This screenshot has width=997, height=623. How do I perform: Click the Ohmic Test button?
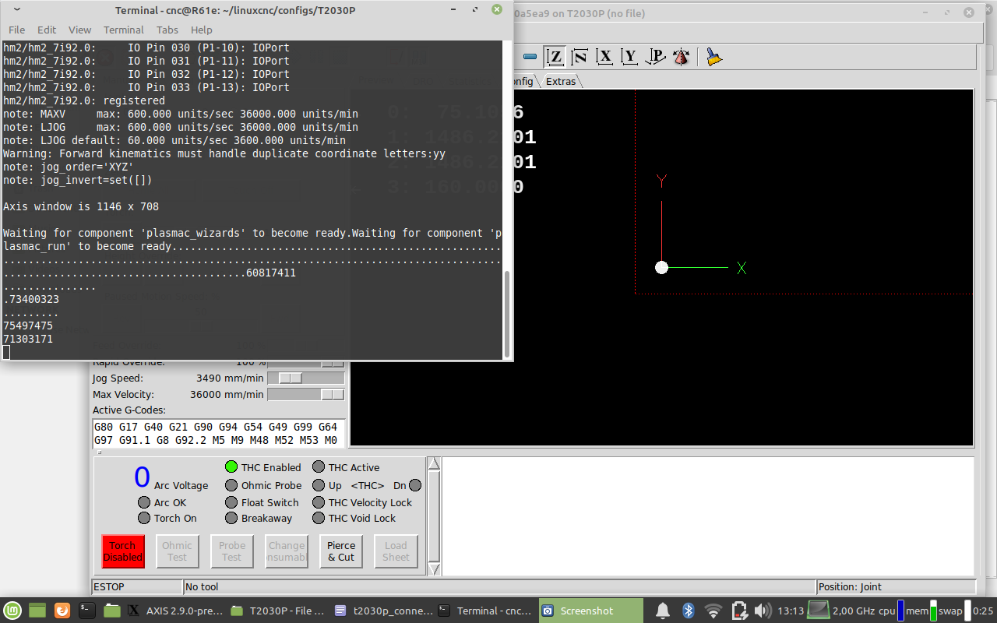pos(178,551)
